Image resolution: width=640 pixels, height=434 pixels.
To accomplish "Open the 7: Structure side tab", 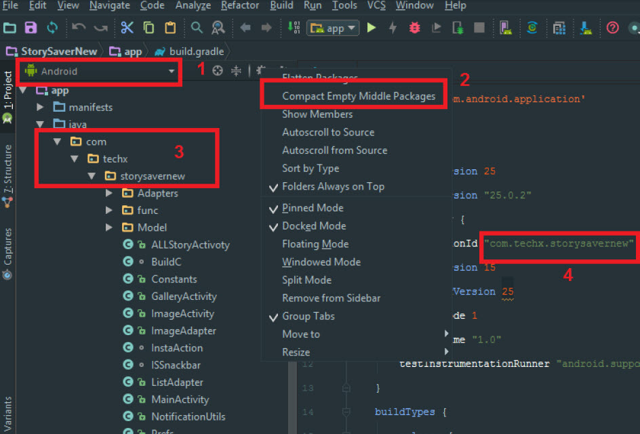I will point(7,176).
